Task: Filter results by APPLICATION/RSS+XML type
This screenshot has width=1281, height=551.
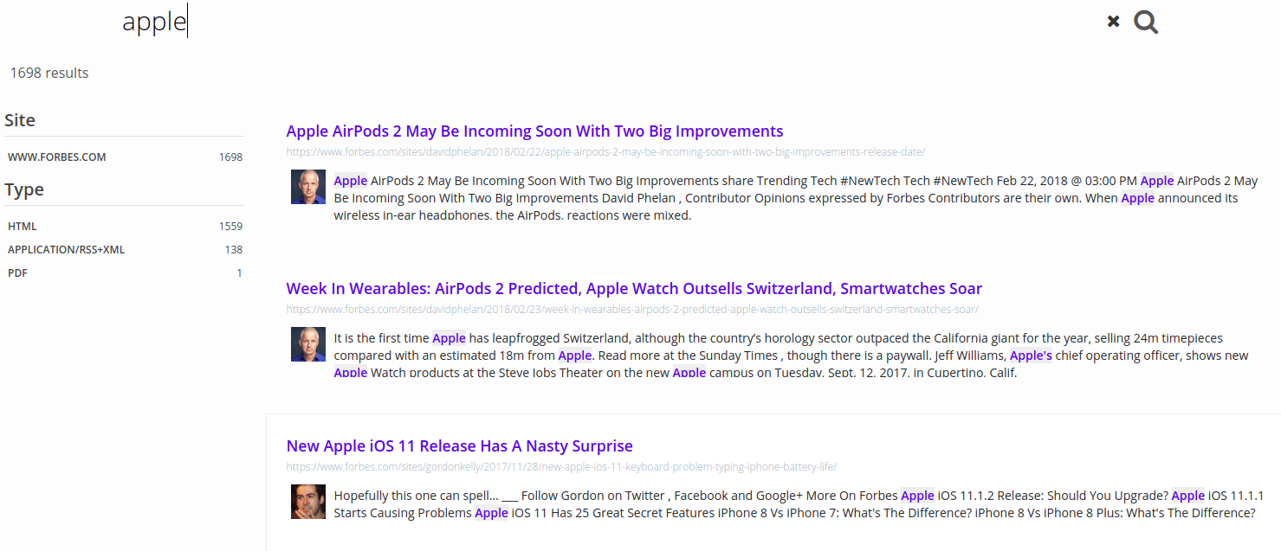Action: [x=67, y=250]
